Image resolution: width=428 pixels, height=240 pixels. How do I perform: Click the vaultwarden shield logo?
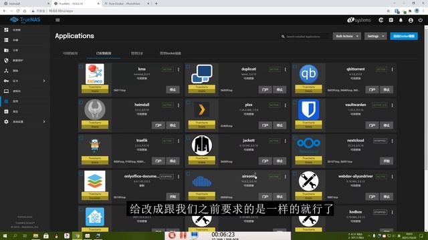point(308,109)
